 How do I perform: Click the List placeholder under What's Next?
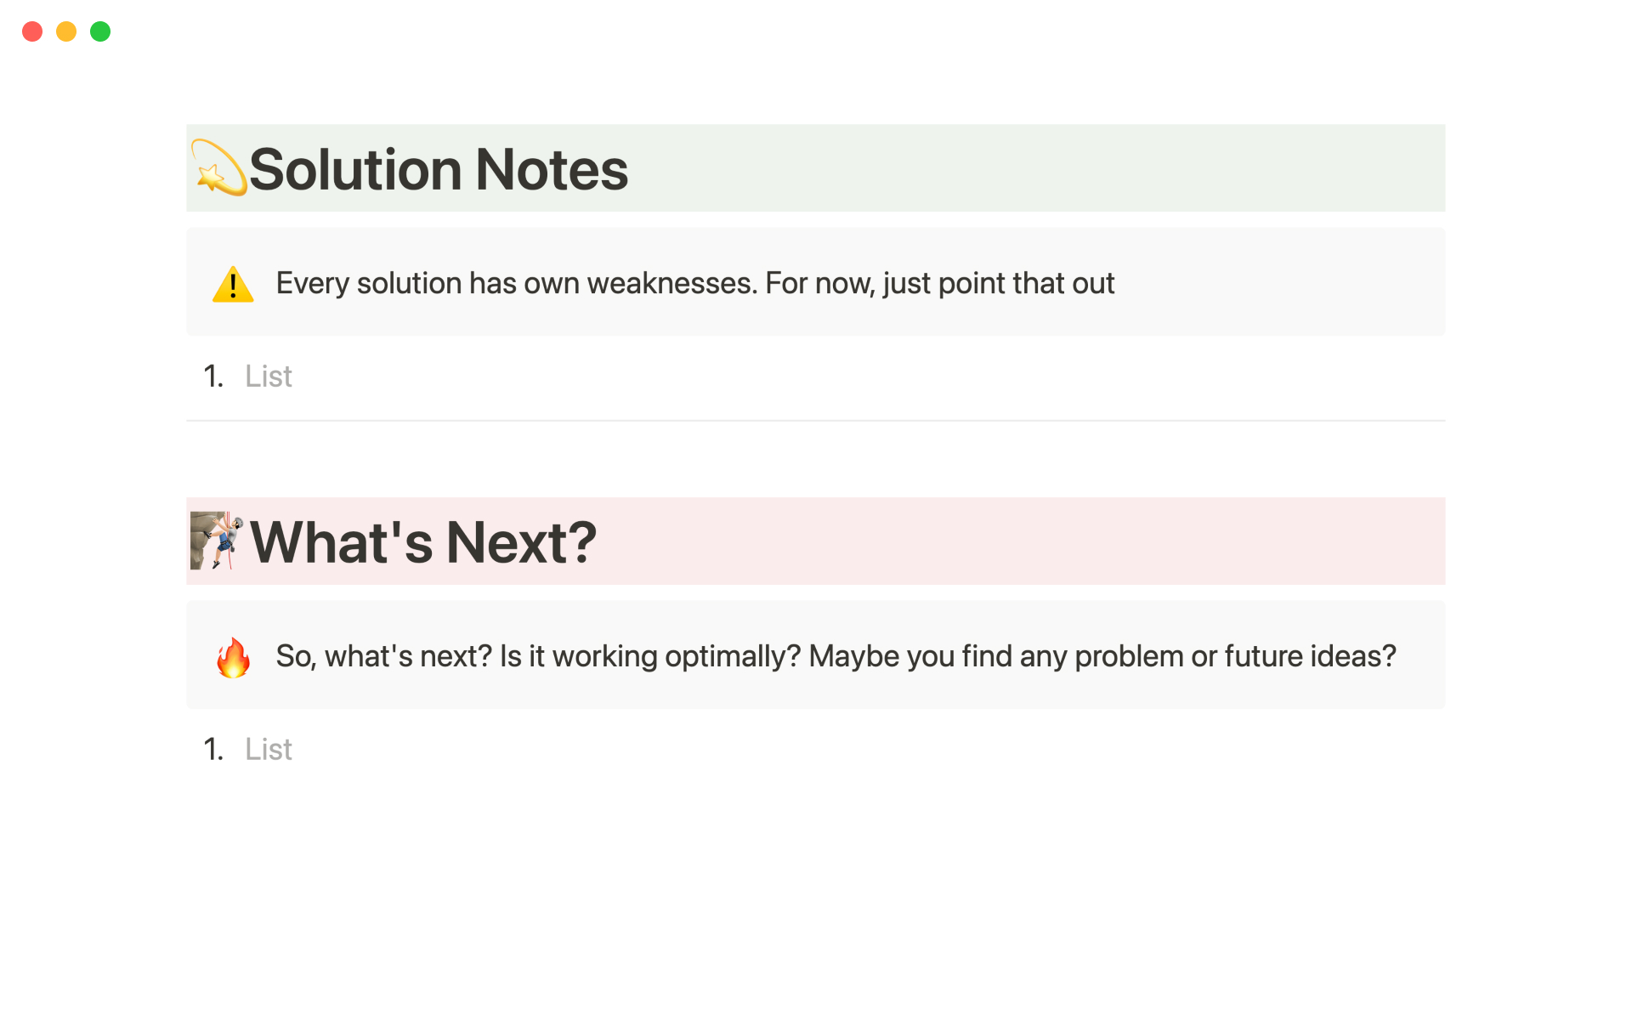point(269,750)
